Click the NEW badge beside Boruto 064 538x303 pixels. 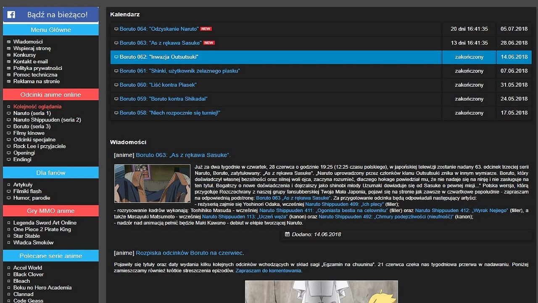[206, 29]
